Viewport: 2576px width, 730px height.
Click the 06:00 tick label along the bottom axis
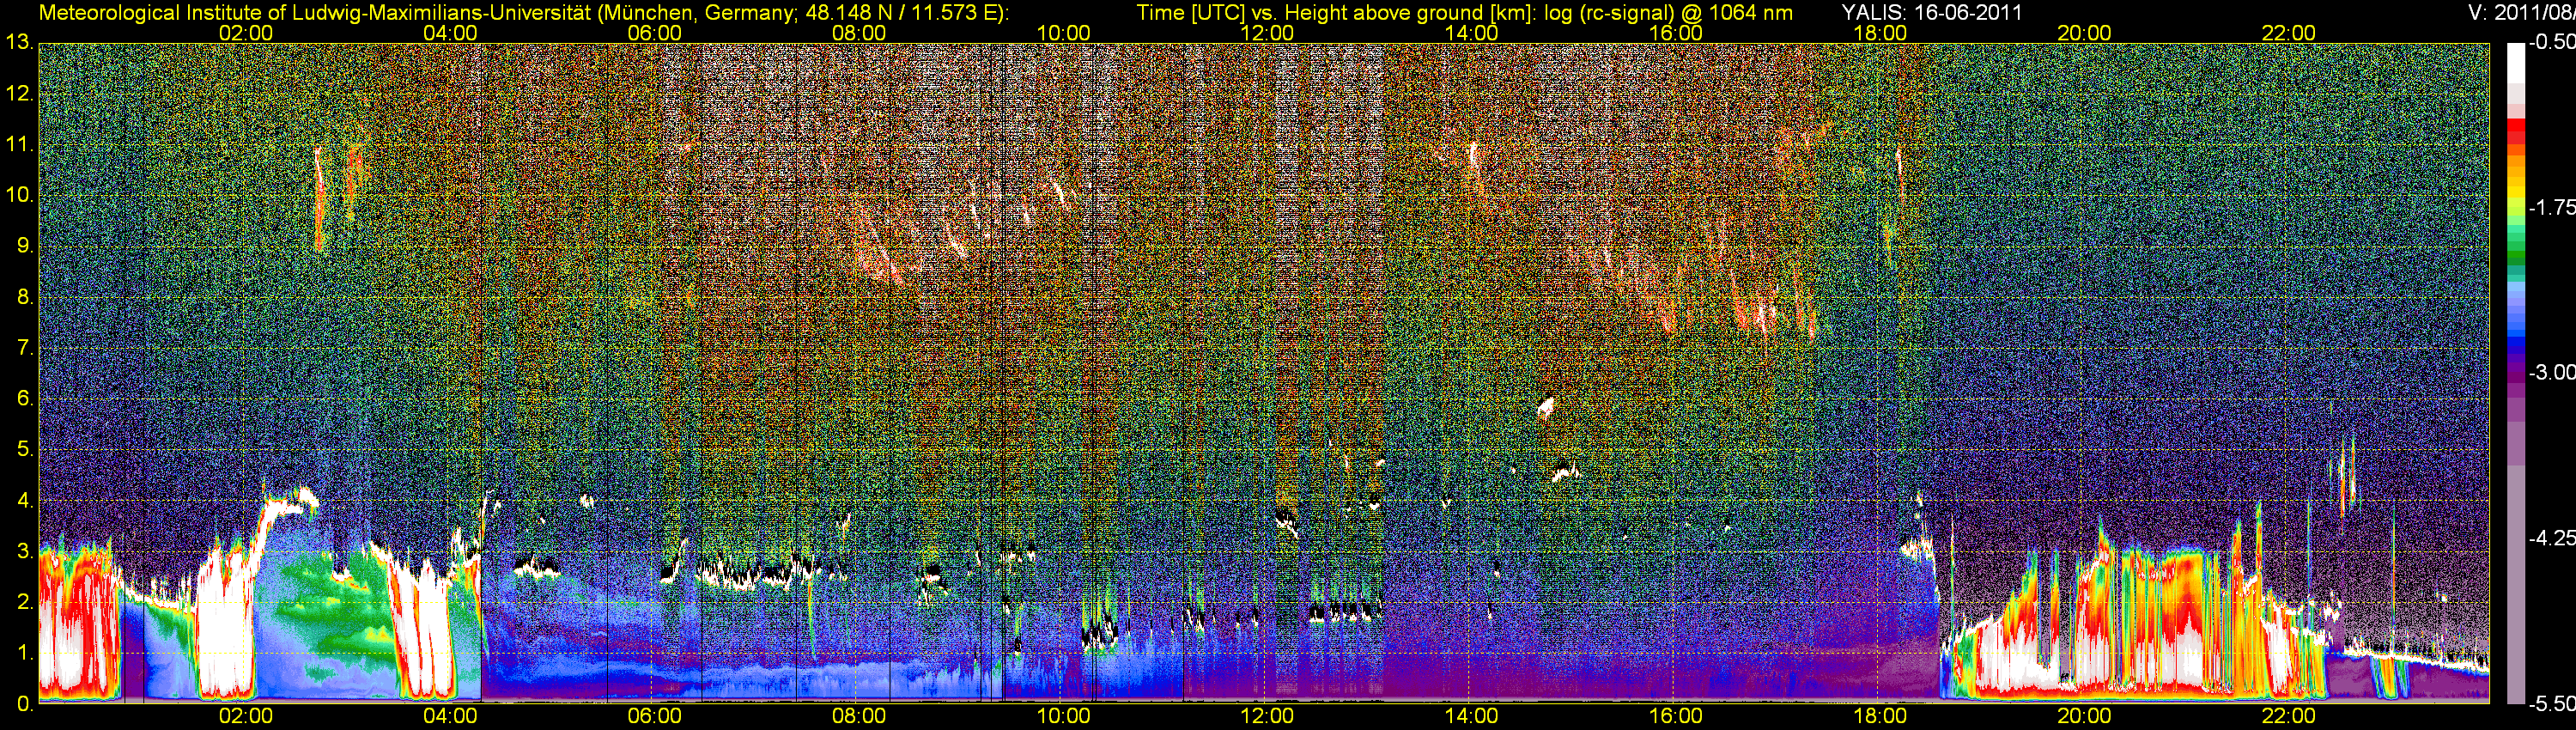[655, 716]
